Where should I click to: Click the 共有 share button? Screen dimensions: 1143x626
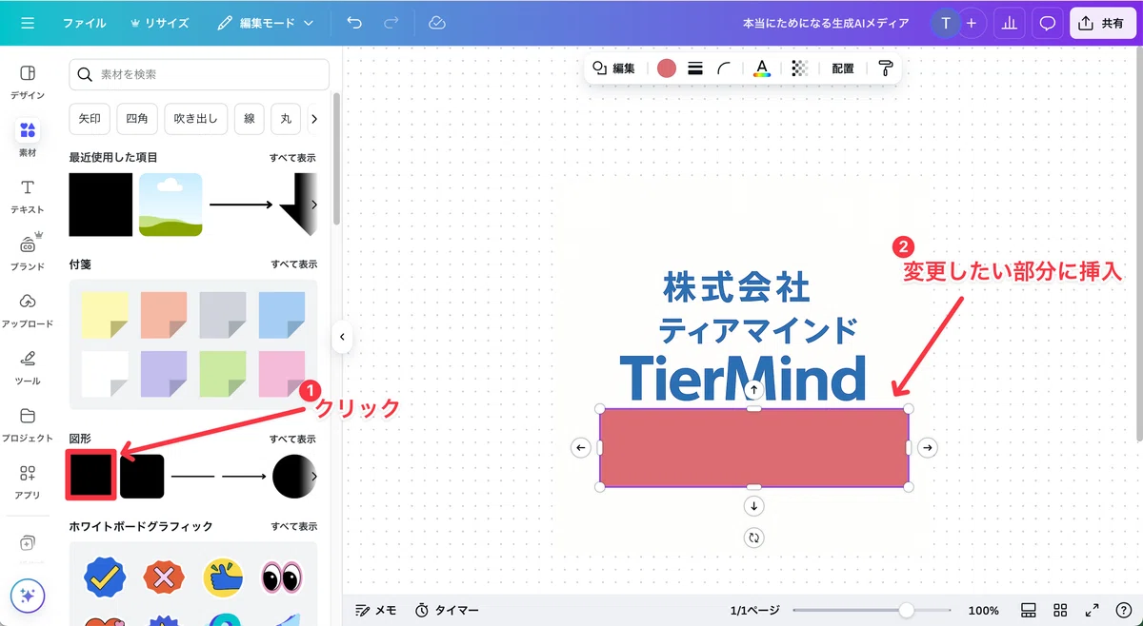click(1102, 23)
